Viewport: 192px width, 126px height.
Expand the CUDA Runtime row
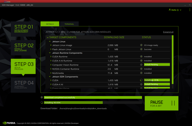click(51, 56)
